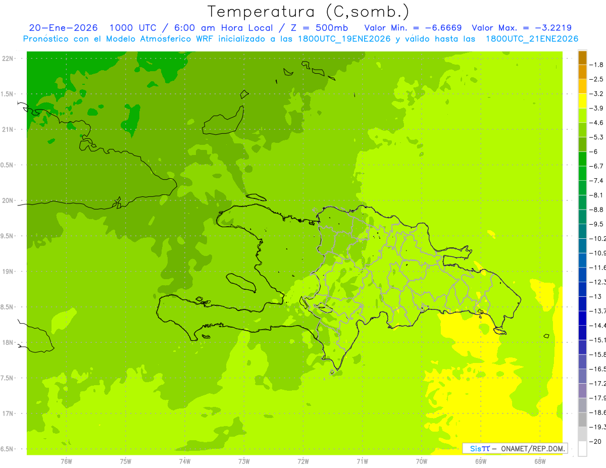
Task: Click the "69W" longitude axis label
Action: tap(481, 461)
